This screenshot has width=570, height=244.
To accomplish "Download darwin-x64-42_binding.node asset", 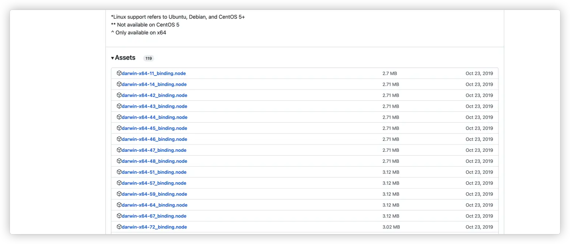I will pos(154,95).
